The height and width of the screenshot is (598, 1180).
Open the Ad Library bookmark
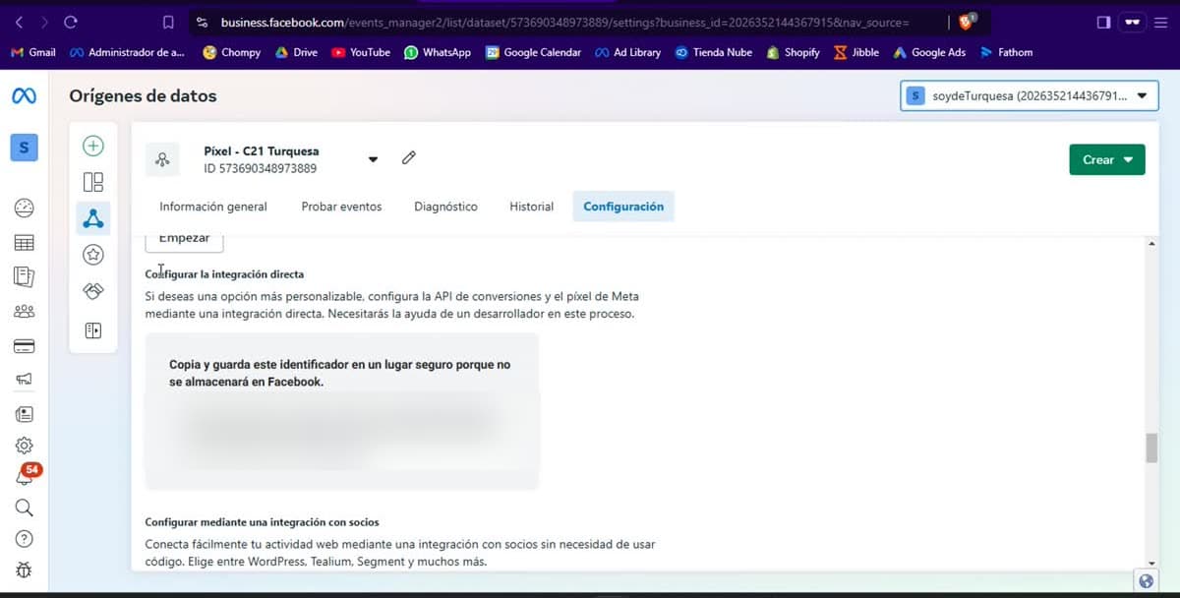coord(628,52)
